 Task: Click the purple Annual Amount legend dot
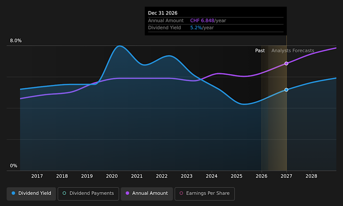pyautogui.click(x=127, y=193)
